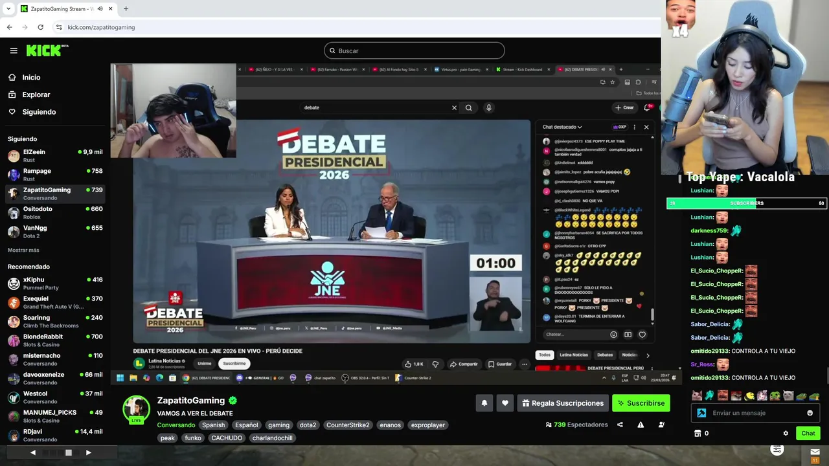Select the Spanish tag
Viewport: 829px width, 466px height.
click(x=213, y=425)
